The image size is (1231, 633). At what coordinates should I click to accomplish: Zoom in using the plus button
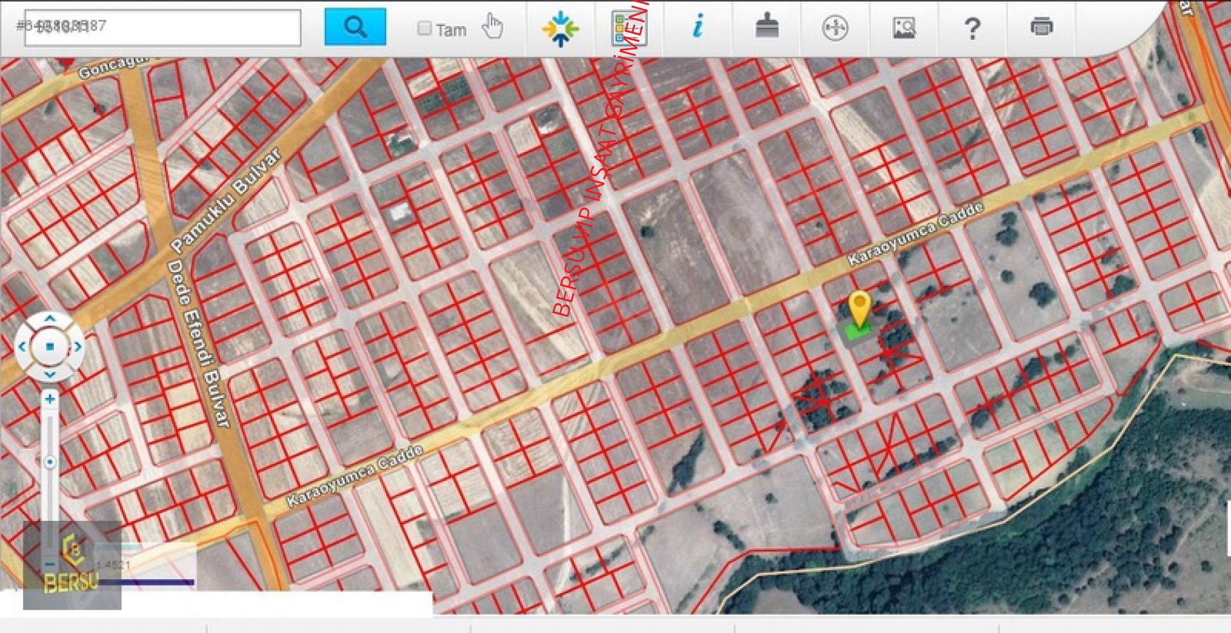point(49,399)
